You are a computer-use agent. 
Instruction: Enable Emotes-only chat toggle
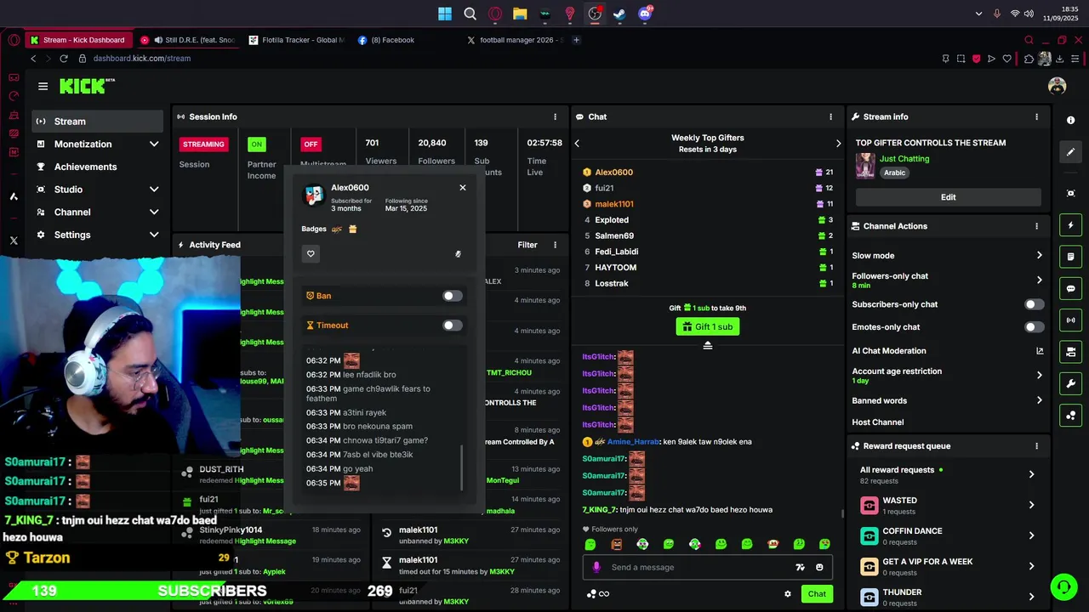[x=1035, y=327]
